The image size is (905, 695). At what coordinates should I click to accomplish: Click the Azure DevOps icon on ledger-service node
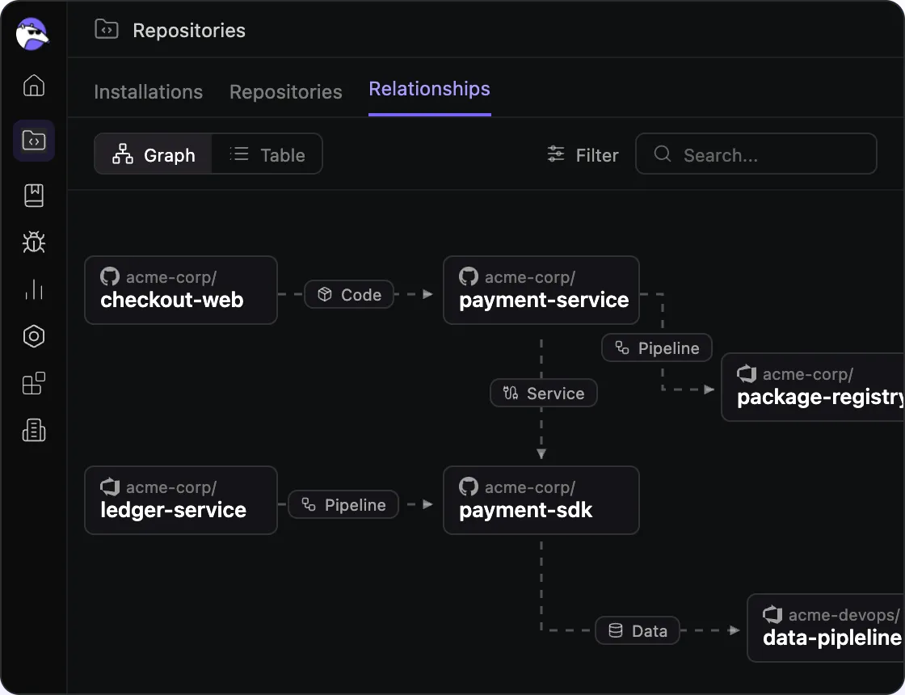(110, 486)
